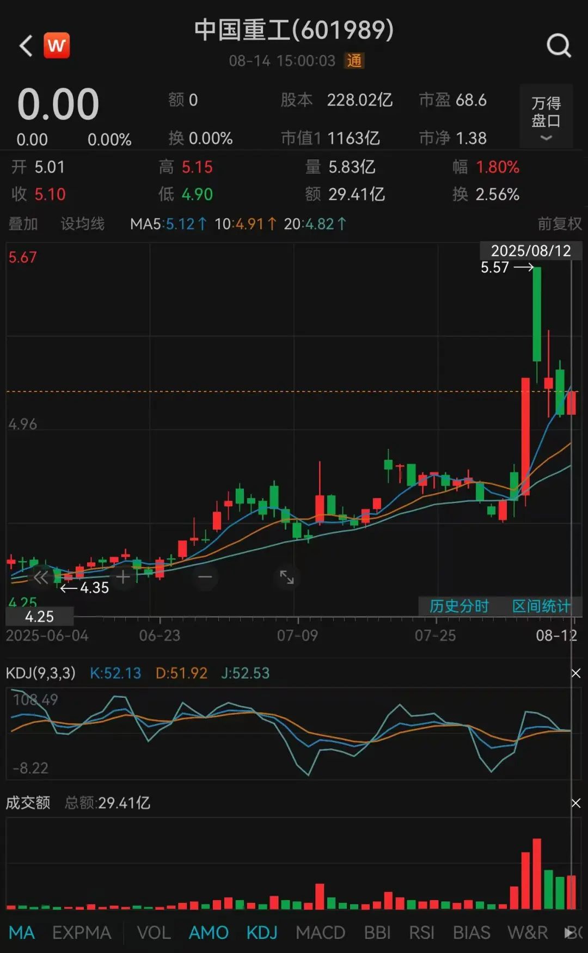Viewport: 588px width, 953px height.
Task: Zoom out chart with minus icon
Action: [x=205, y=577]
